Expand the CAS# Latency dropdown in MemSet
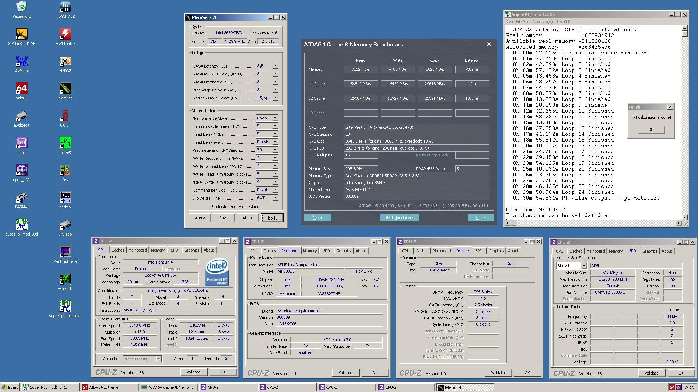This screenshot has width=698, height=392. [275, 66]
